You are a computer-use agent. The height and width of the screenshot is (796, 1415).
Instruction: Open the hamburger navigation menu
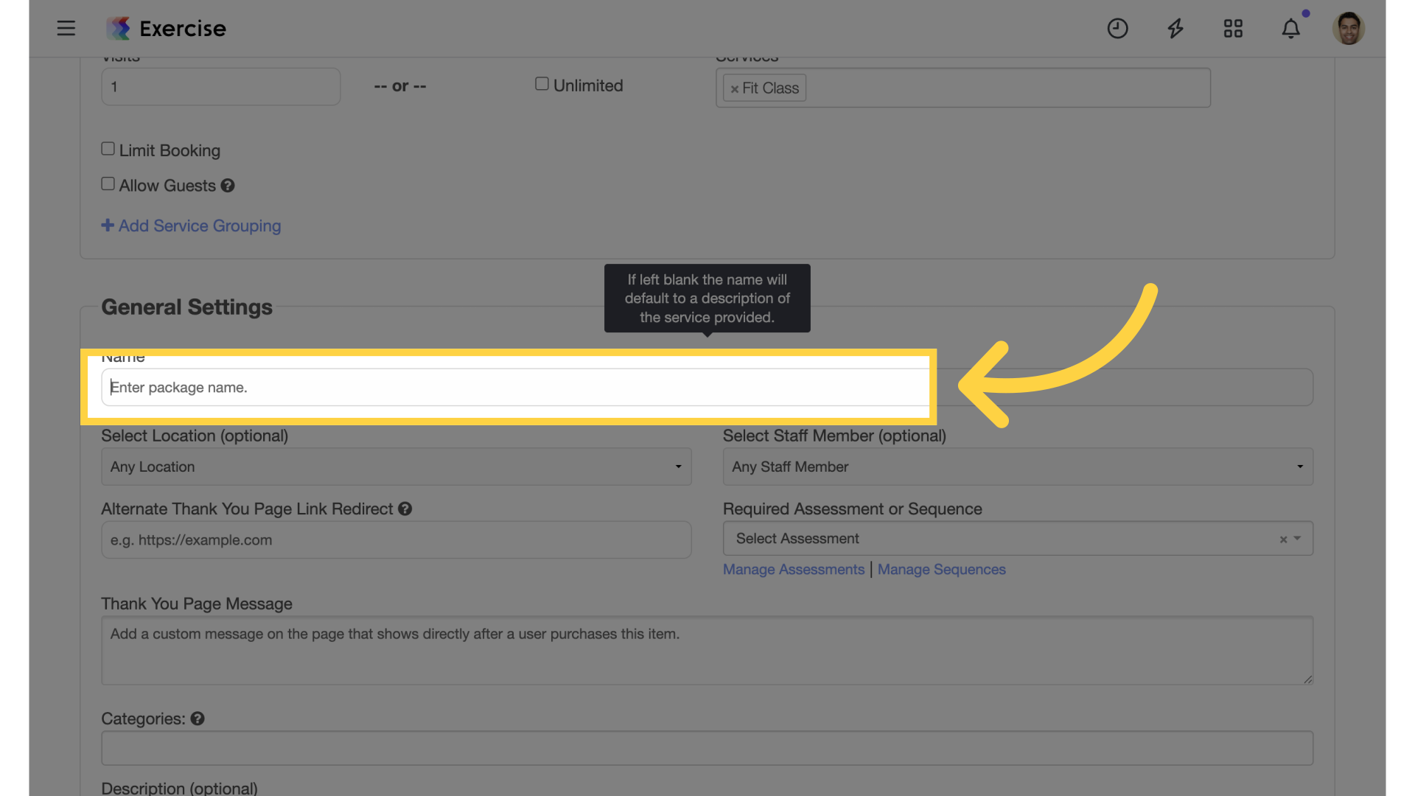pyautogui.click(x=66, y=28)
